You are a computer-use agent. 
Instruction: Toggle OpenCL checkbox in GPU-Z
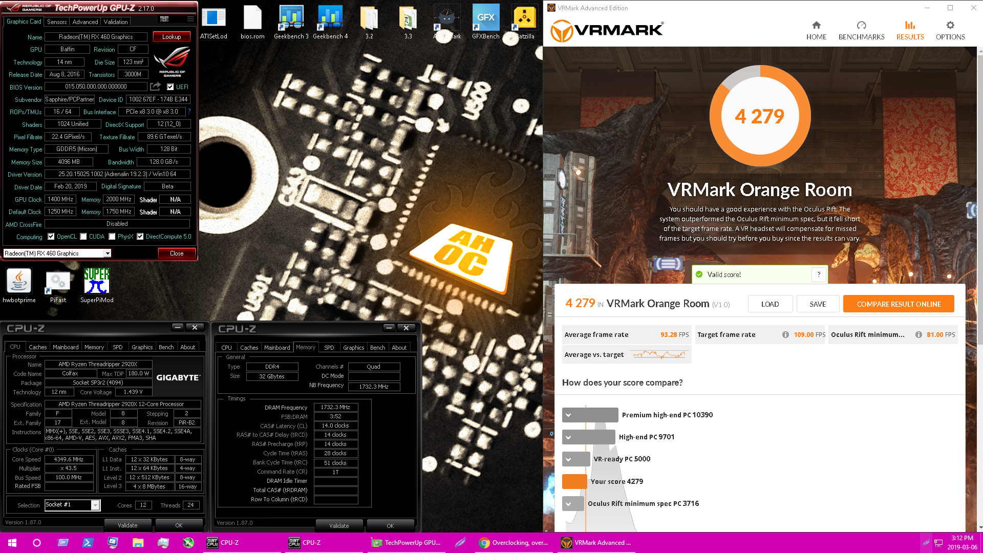[x=51, y=237]
